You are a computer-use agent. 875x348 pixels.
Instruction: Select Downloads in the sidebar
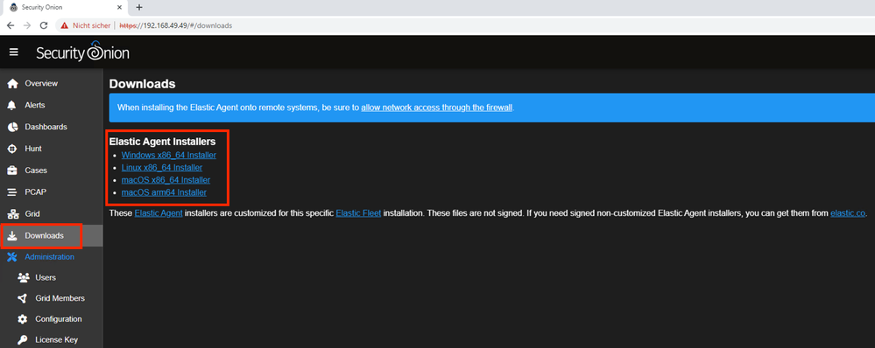point(52,235)
